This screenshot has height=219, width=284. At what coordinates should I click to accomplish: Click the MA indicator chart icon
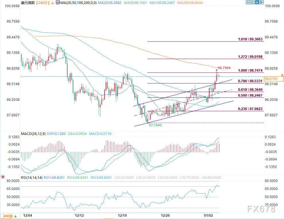click(58, 3)
